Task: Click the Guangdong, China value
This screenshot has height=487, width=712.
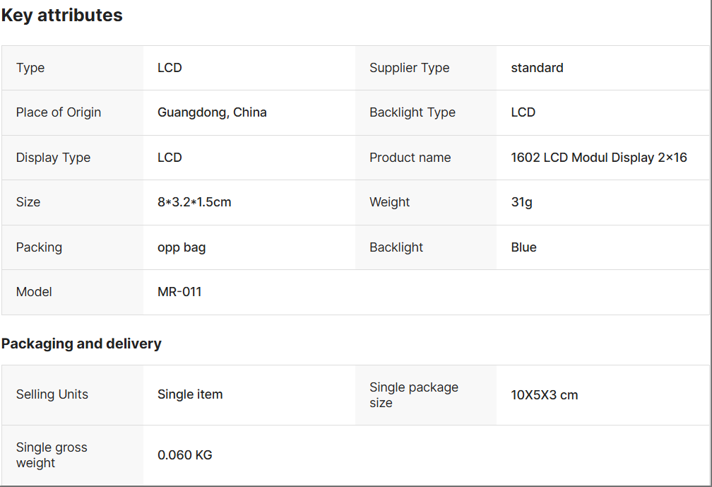Action: tap(212, 112)
